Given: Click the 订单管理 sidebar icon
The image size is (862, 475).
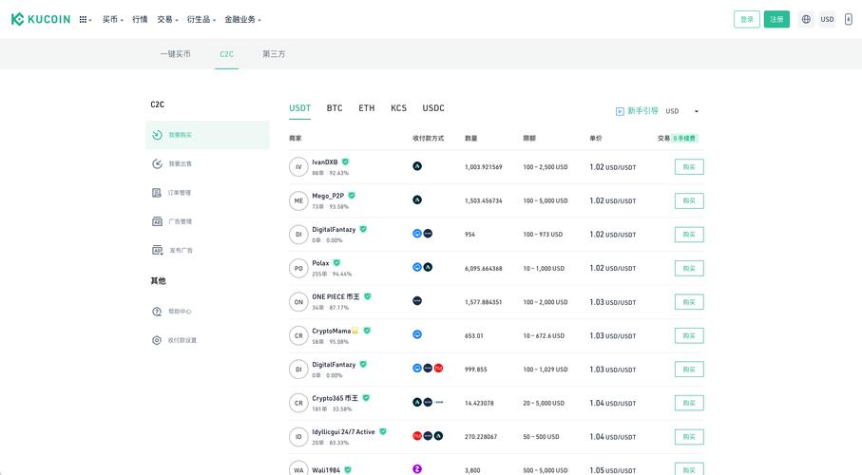Looking at the screenshot, I should (x=157, y=193).
